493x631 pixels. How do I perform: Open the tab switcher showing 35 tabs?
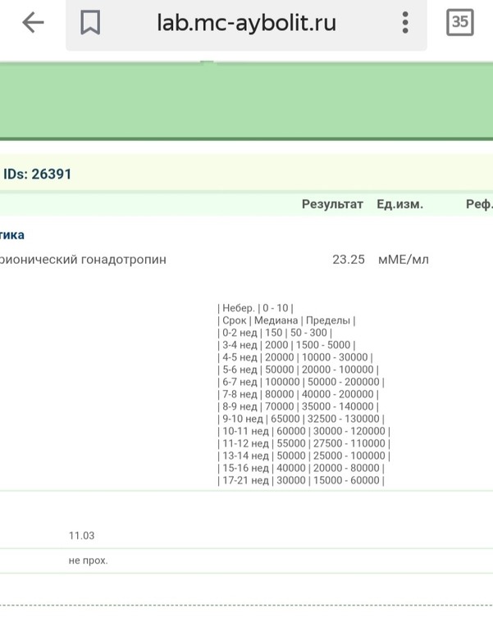460,23
